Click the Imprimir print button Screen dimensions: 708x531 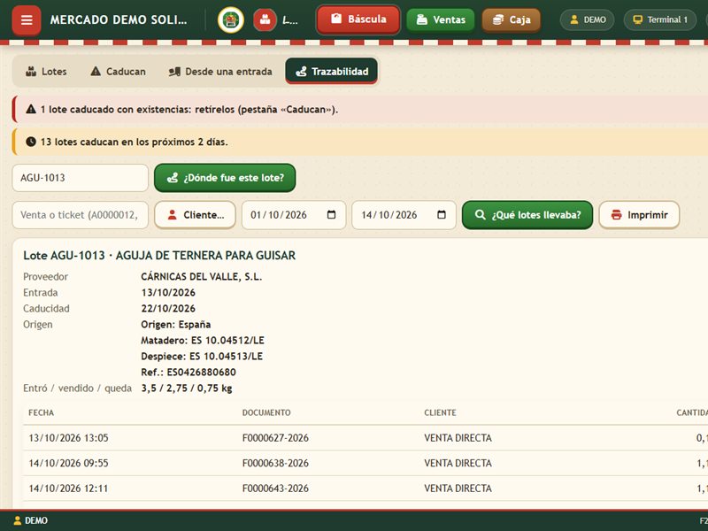coord(639,215)
